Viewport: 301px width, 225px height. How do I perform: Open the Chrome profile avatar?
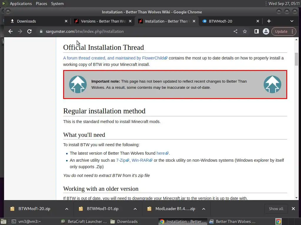pyautogui.click(x=266, y=31)
